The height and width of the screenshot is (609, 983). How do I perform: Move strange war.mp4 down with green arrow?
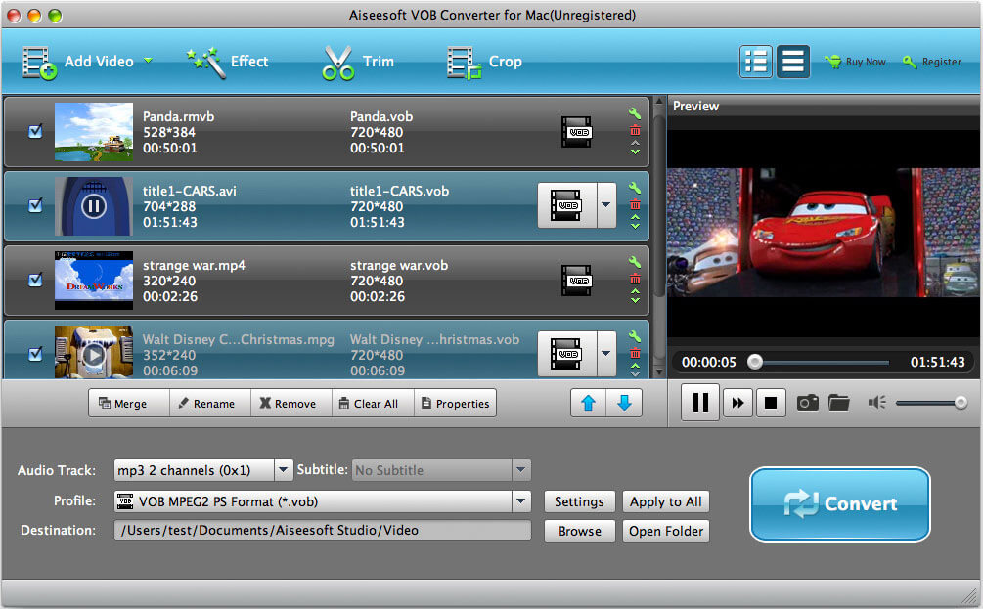(x=635, y=300)
